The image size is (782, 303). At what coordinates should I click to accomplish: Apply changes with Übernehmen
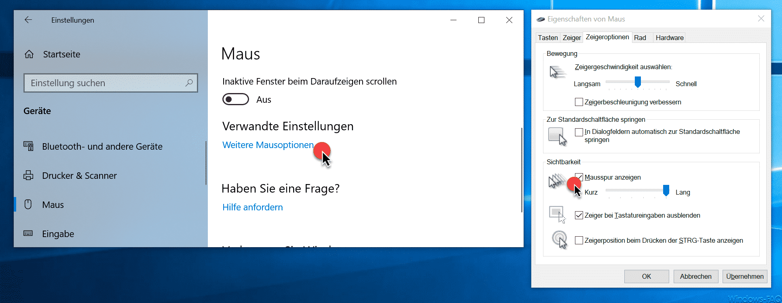point(745,276)
